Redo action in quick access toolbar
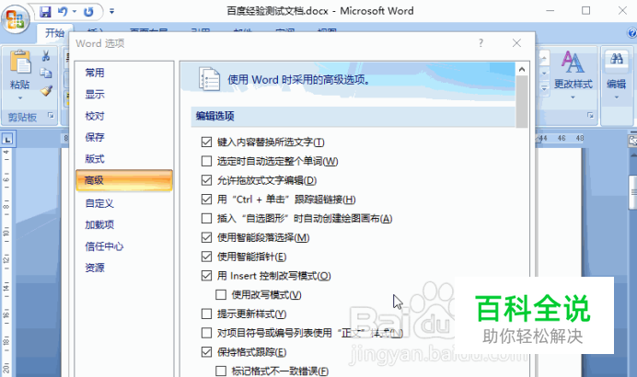 88,12
